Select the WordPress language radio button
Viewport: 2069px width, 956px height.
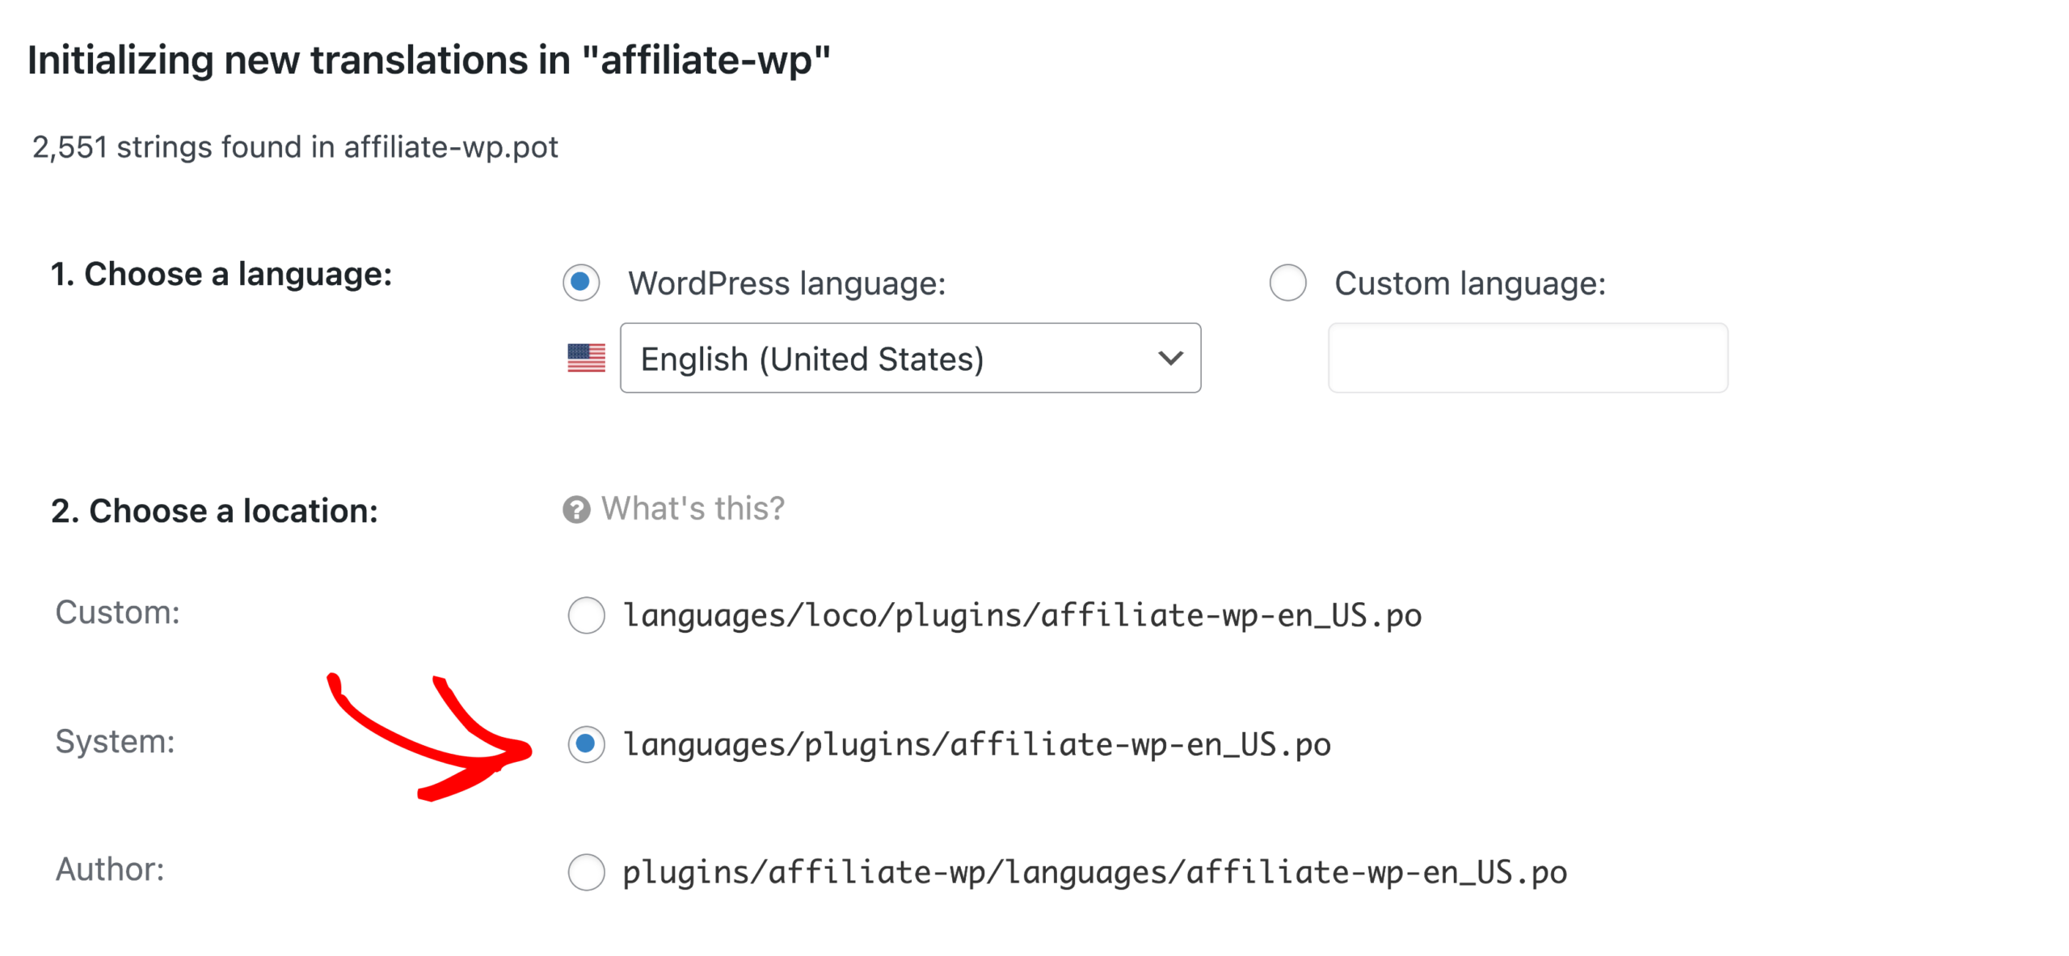[581, 283]
